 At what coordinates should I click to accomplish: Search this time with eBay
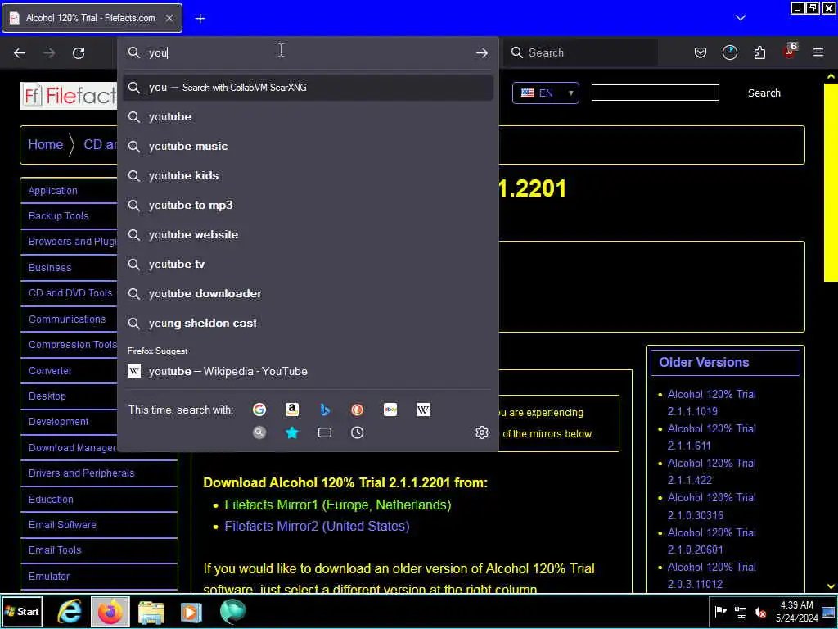(x=390, y=410)
